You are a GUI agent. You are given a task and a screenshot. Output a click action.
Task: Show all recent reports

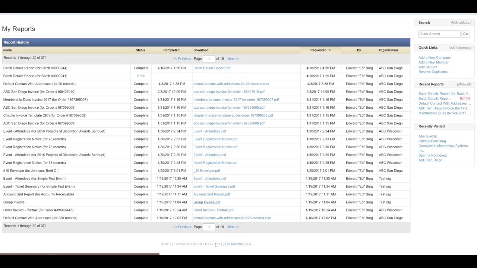point(464,84)
